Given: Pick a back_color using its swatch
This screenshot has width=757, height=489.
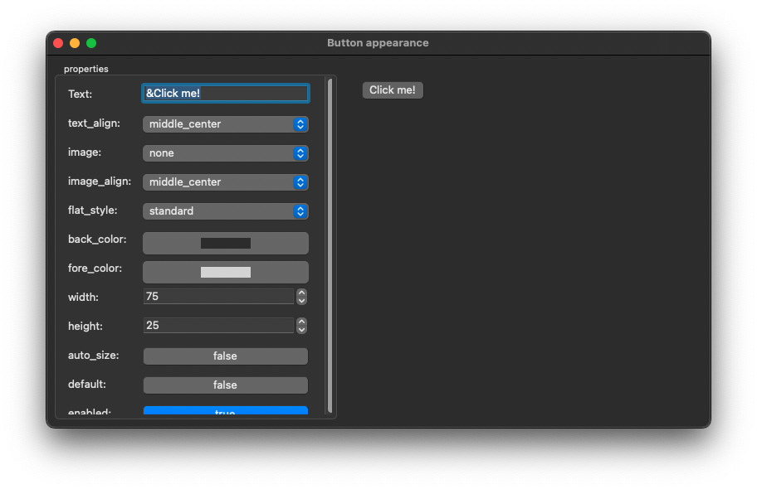Looking at the screenshot, I should [226, 243].
